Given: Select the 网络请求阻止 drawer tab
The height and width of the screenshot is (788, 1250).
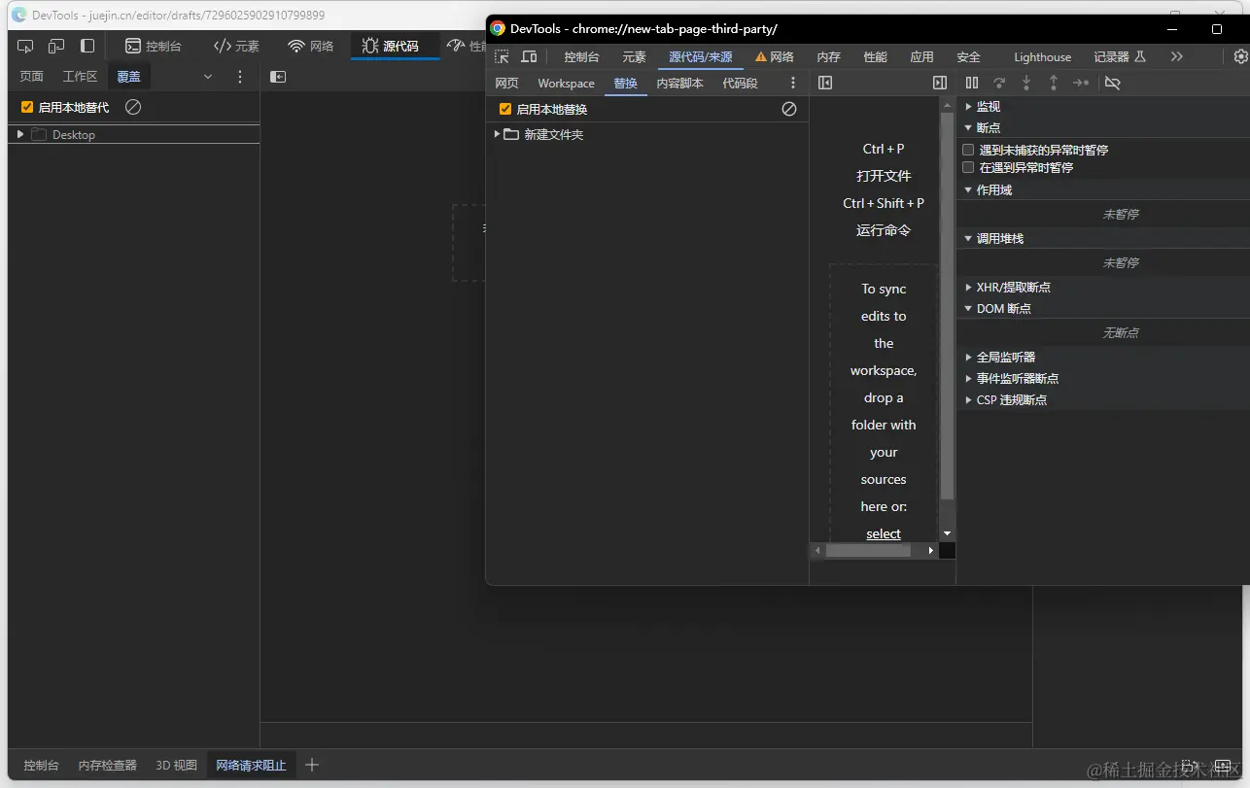Looking at the screenshot, I should tap(251, 765).
